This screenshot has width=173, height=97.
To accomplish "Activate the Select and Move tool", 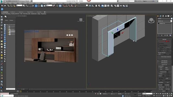I will point(36,6).
